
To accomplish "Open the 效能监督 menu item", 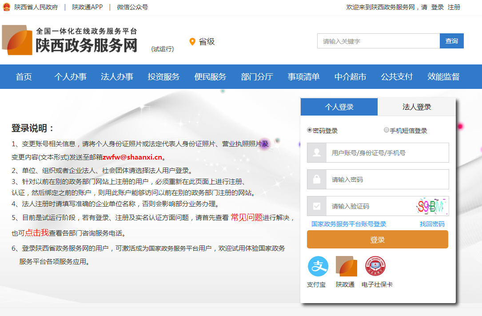I will coord(443,76).
